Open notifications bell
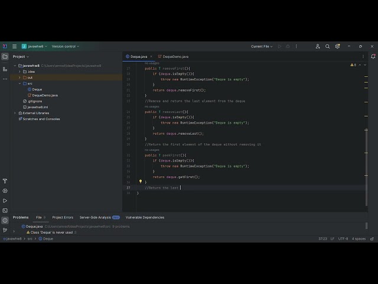378x284 pixels. (373, 57)
